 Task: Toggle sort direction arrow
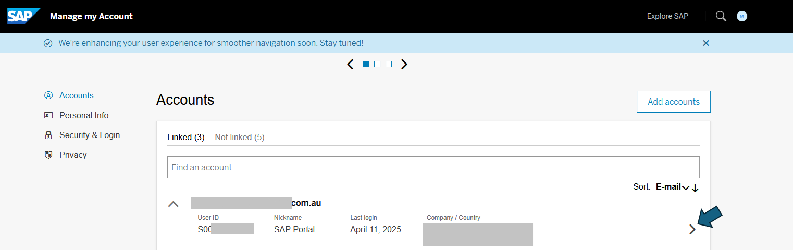coord(695,187)
